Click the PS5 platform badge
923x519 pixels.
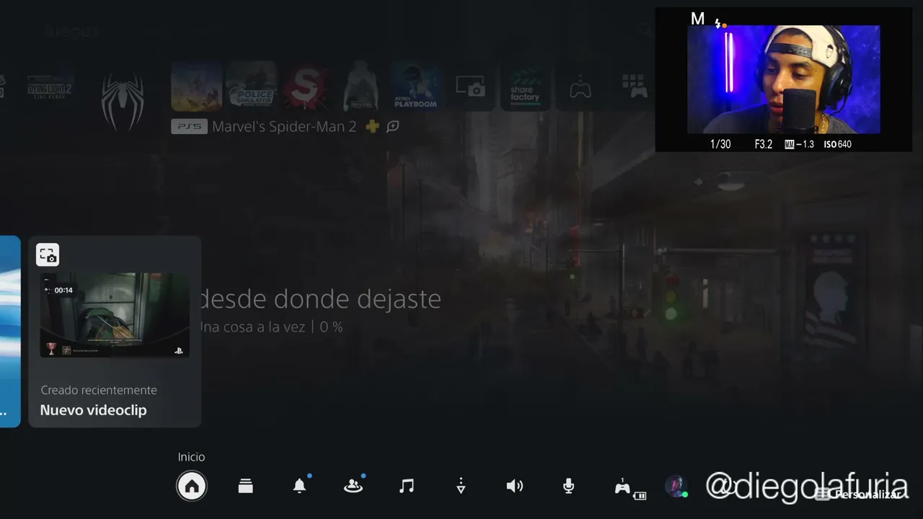(189, 127)
